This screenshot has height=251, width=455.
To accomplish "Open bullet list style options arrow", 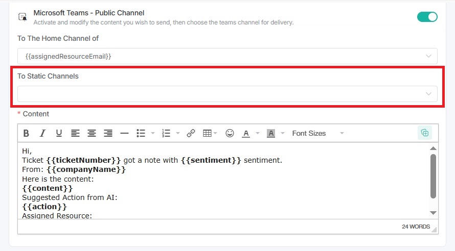I will 153,133.
